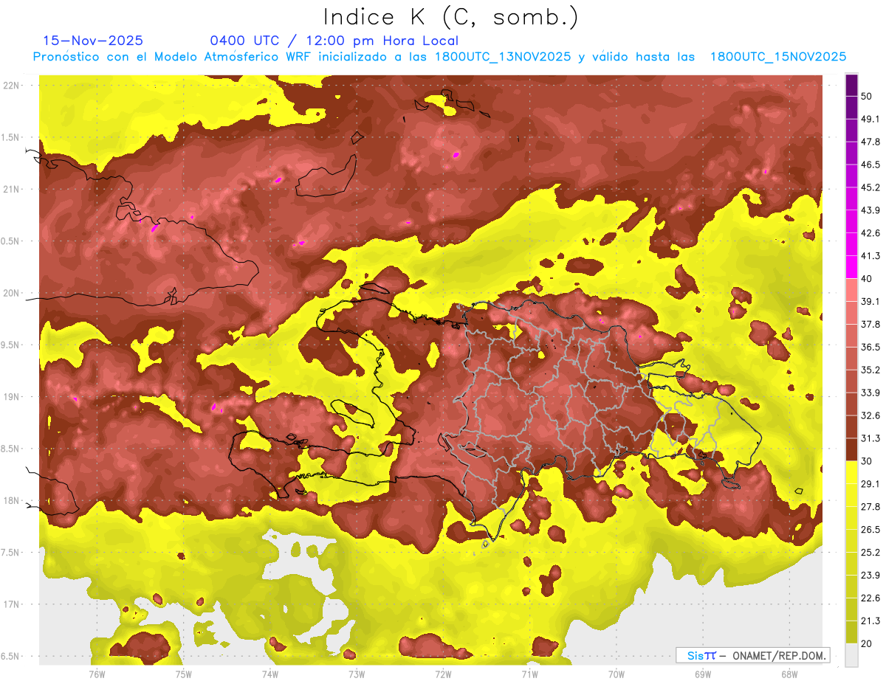The width and height of the screenshot is (886, 684).
Task: Click the 72W longitude axis label
Action: 443,674
